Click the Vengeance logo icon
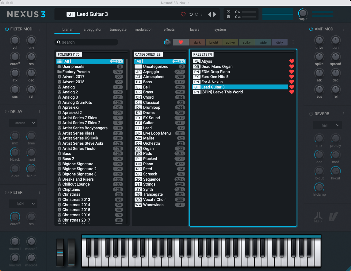Image resolution: width=351 pixels, height=271 pixels. click(x=333, y=217)
